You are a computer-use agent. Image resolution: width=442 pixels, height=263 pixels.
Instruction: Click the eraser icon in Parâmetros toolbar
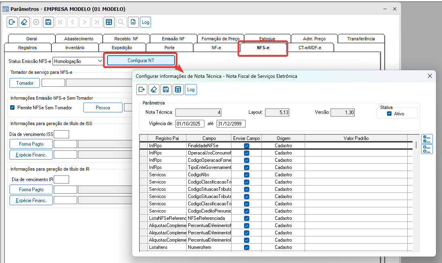click(24, 22)
